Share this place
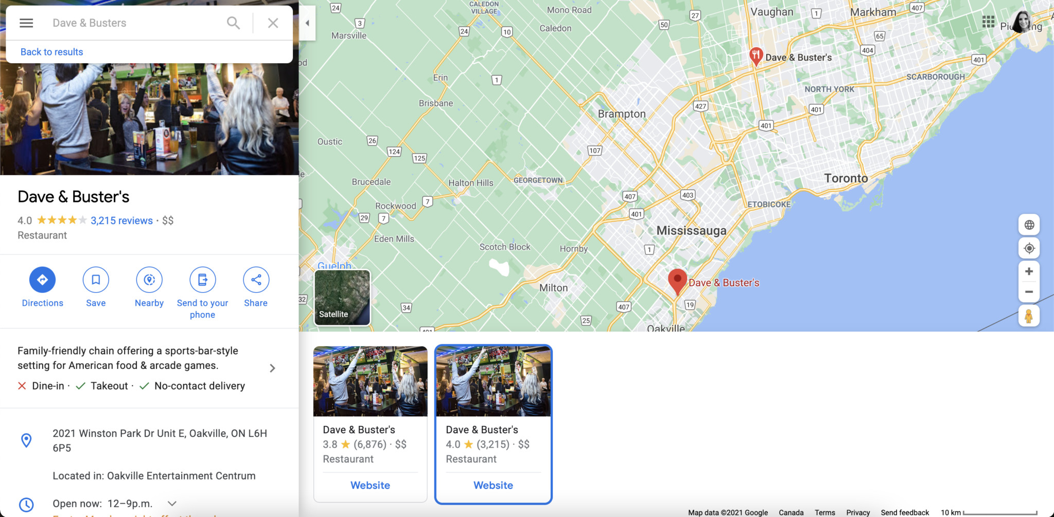Viewport: 1054px width, 517px height. [256, 288]
